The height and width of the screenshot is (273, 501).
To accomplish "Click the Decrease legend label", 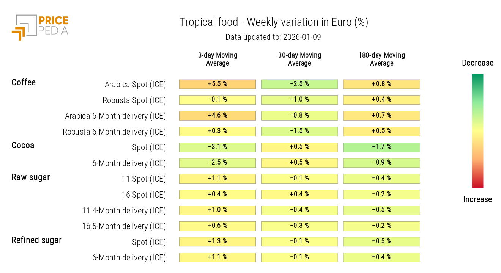I will click(x=477, y=63).
